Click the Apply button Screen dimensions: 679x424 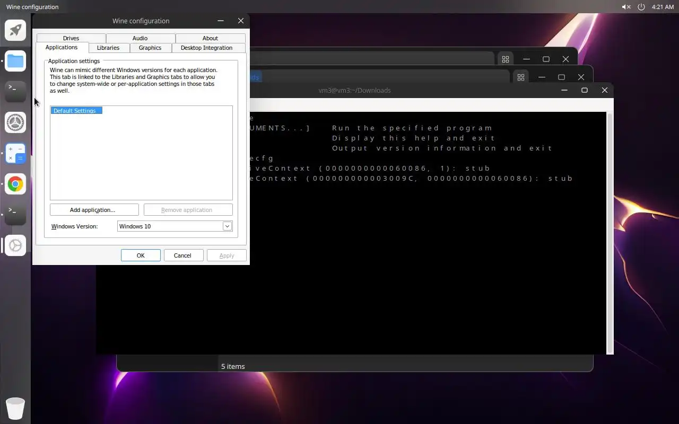pyautogui.click(x=227, y=255)
